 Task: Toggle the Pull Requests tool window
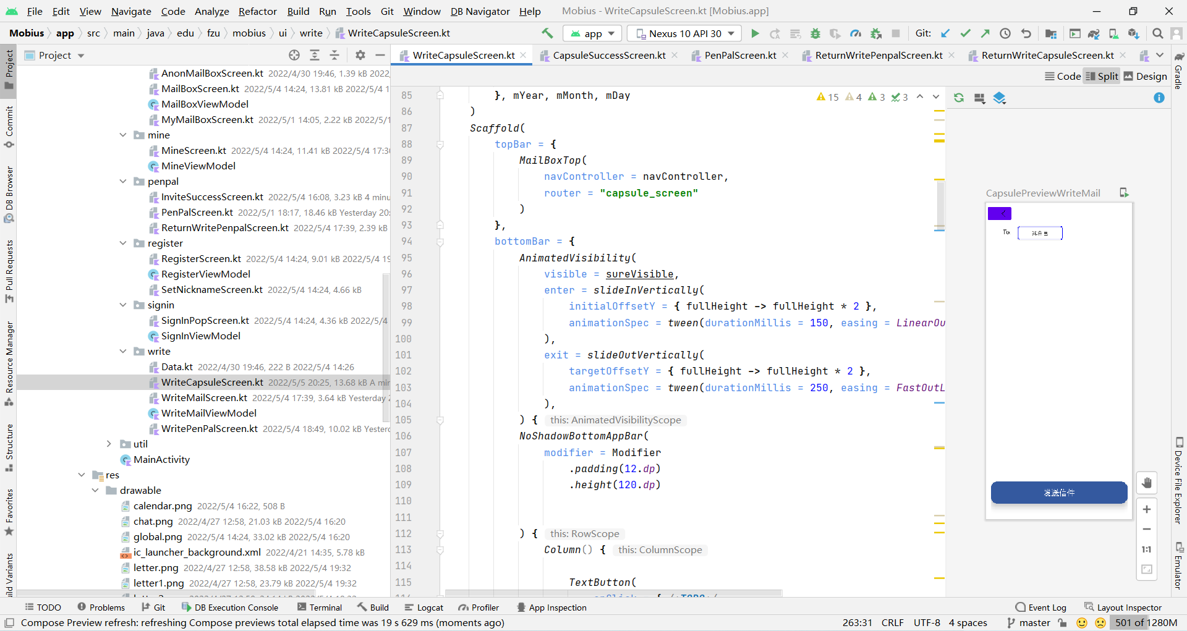(x=9, y=272)
